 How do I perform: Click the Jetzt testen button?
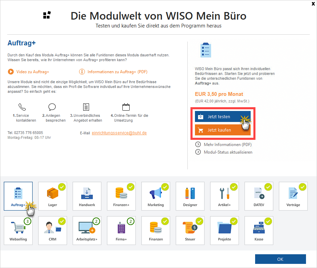[222, 116]
